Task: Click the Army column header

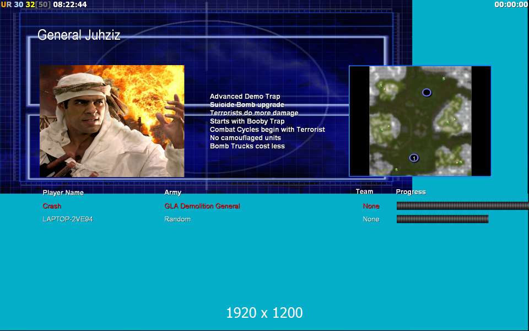Action: pyautogui.click(x=172, y=192)
